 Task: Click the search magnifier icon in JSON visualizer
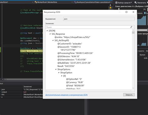(131, 27)
